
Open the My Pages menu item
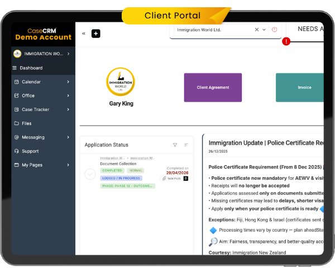(x=43, y=165)
